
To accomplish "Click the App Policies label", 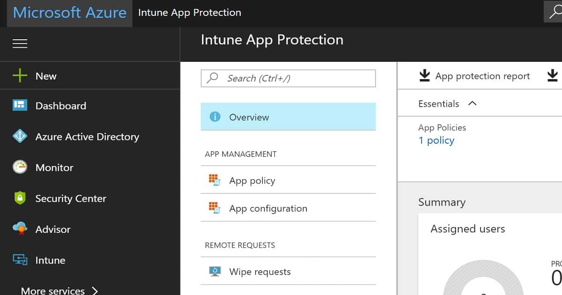I will (442, 127).
